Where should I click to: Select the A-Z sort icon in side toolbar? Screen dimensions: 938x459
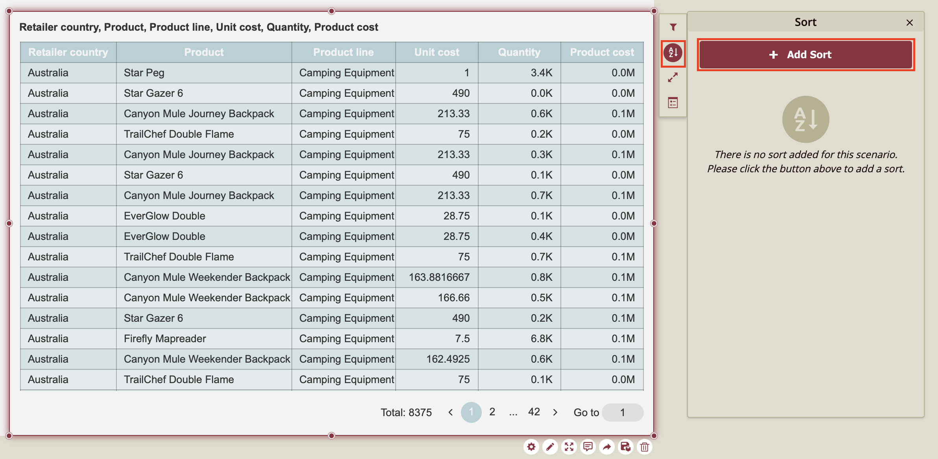[x=673, y=52]
